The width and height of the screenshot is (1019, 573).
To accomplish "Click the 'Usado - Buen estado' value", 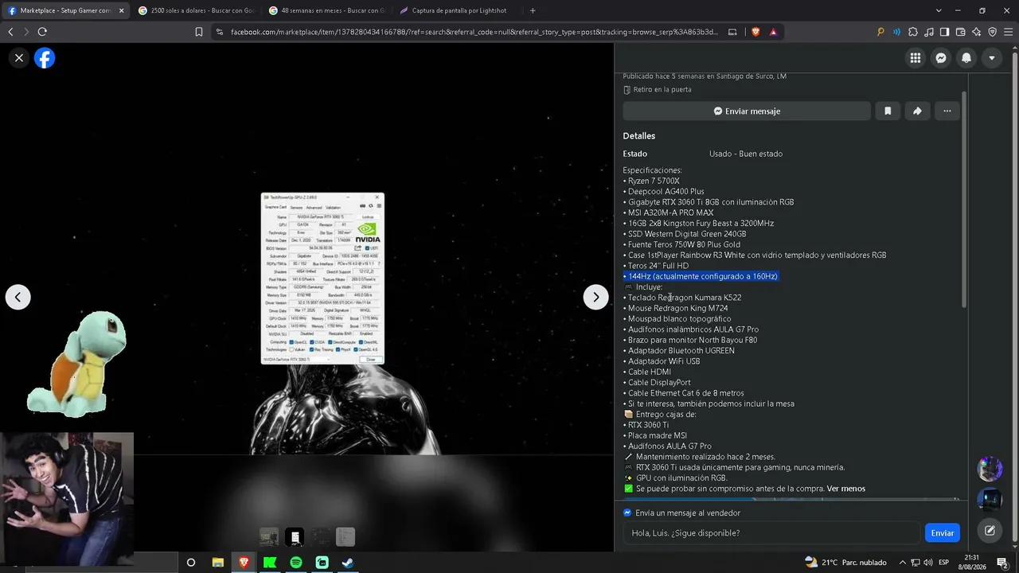I will click(746, 154).
